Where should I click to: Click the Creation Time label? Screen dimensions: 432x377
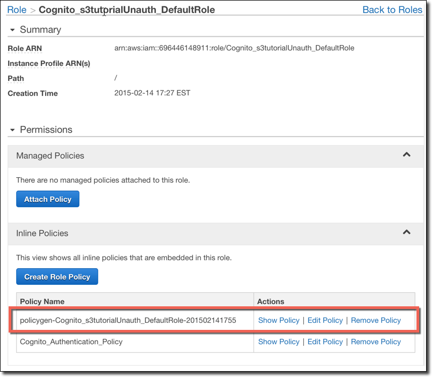33,94
